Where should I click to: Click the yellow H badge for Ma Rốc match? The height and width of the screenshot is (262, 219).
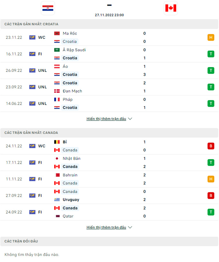211,37
